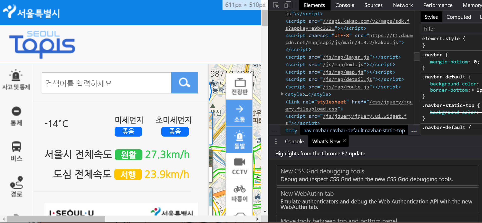This screenshot has height=223, width=482.
Task: Expand the collapsed style element node
Action: pyautogui.click(x=282, y=94)
